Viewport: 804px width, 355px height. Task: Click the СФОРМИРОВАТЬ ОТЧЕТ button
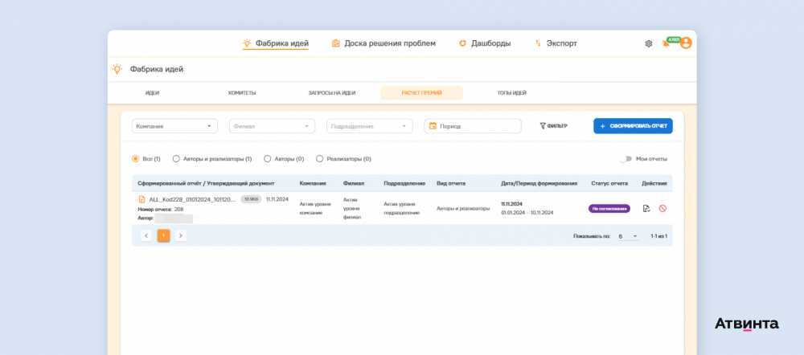click(x=633, y=126)
